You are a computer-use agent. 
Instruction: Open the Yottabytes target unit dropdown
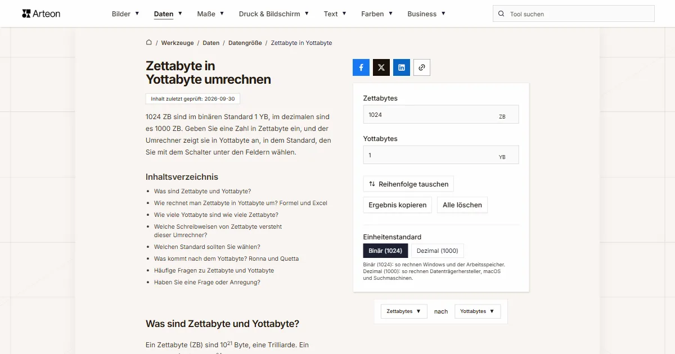478,311
